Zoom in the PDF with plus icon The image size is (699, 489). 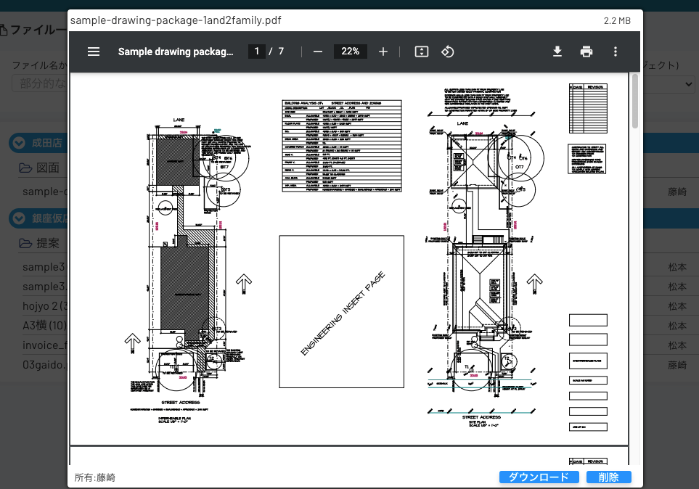(x=383, y=52)
